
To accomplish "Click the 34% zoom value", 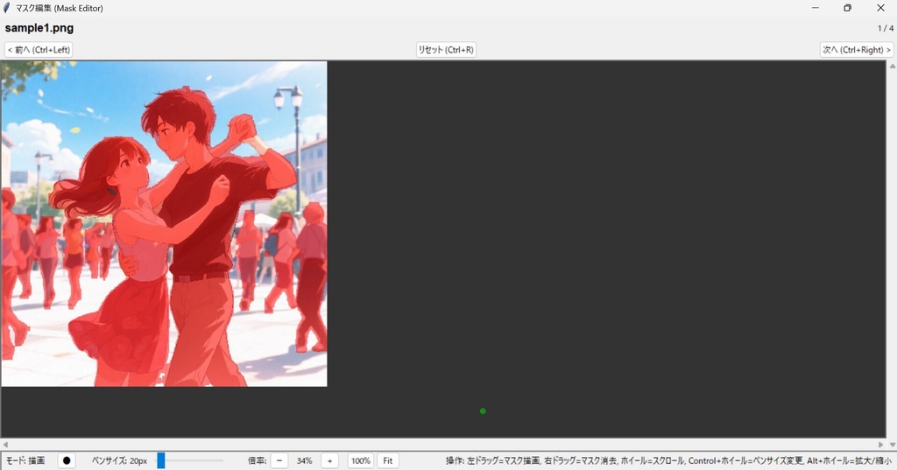I will [x=304, y=460].
